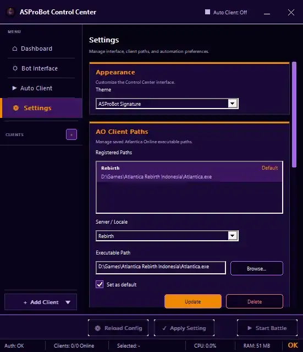Click the RAM: 51 MB status entry
303x352 pixels.
(x=257, y=345)
